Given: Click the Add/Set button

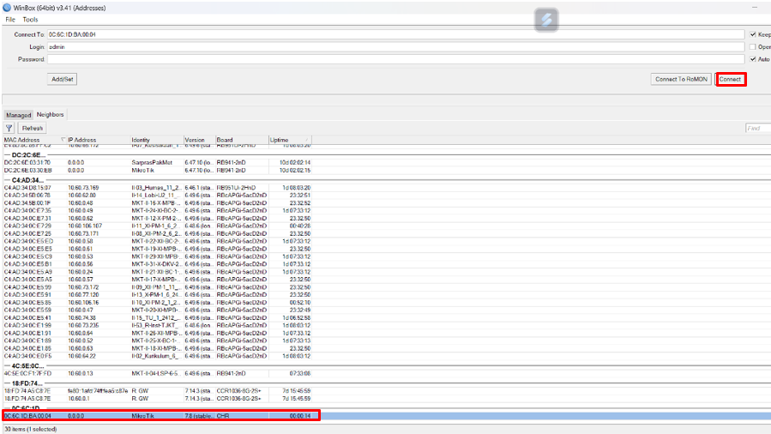Looking at the screenshot, I should (x=63, y=79).
